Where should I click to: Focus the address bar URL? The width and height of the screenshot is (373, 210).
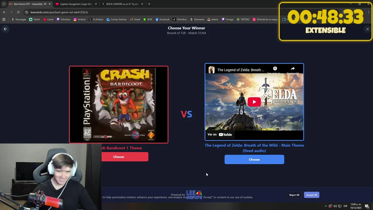tap(59, 12)
